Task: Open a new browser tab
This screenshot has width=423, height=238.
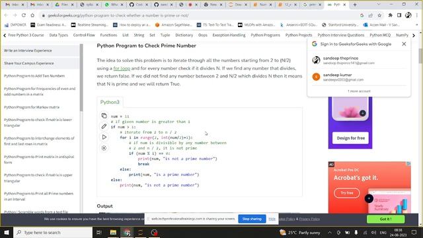Action: 355,5
